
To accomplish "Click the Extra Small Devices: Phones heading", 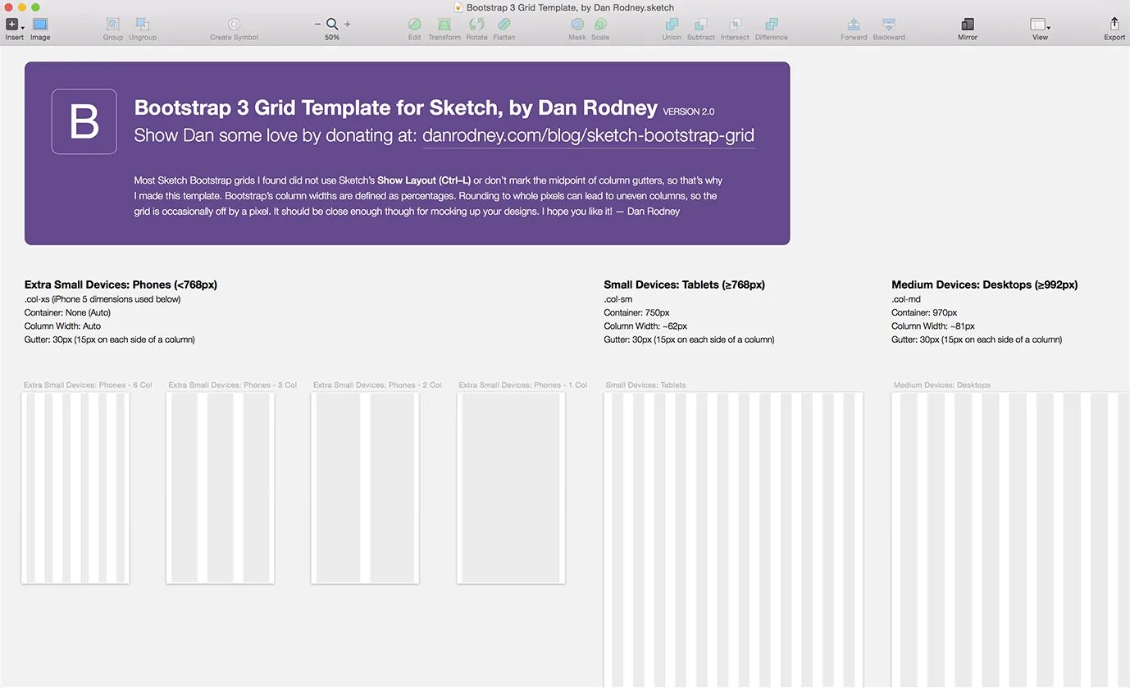I will (121, 285).
